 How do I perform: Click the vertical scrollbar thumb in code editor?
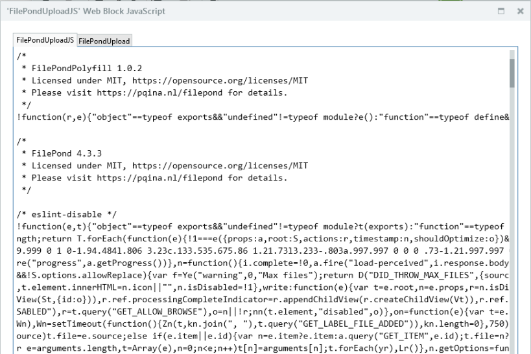[512, 72]
